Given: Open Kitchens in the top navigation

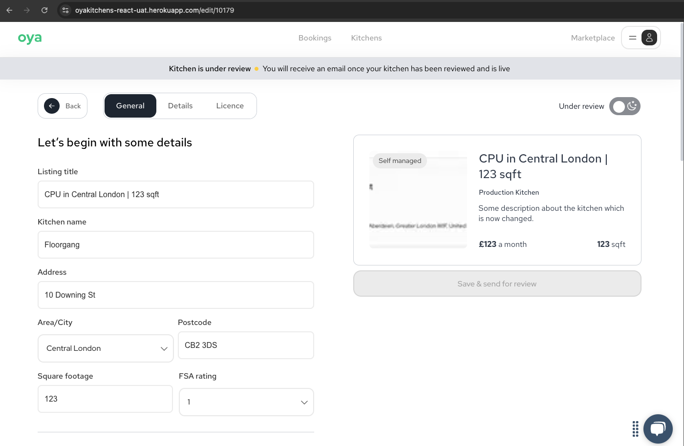Looking at the screenshot, I should [366, 38].
